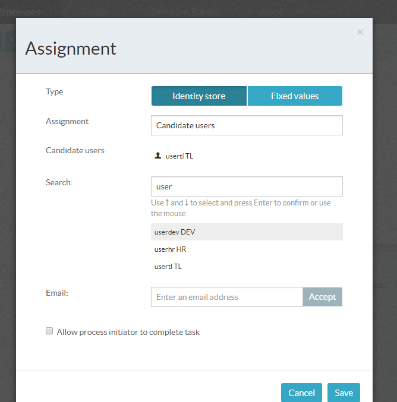
Task: Open the Assignment dropdown showing Candidate users
Action: tap(247, 125)
